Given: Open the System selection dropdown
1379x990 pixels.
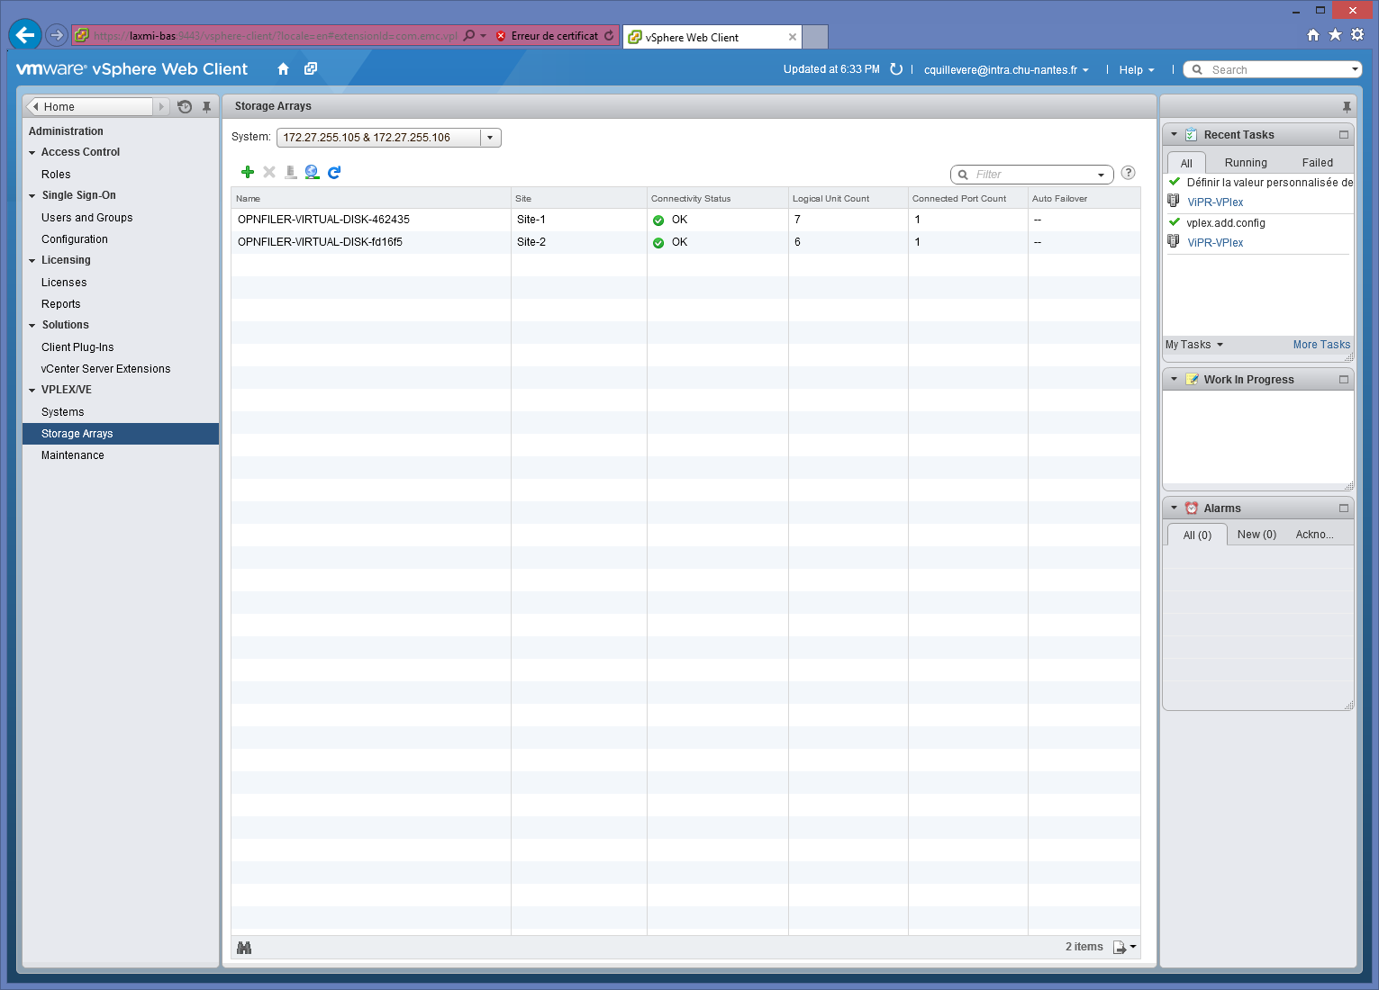Looking at the screenshot, I should [490, 138].
